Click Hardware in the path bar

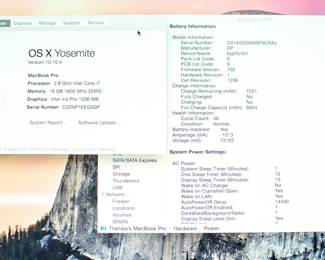tap(185, 229)
